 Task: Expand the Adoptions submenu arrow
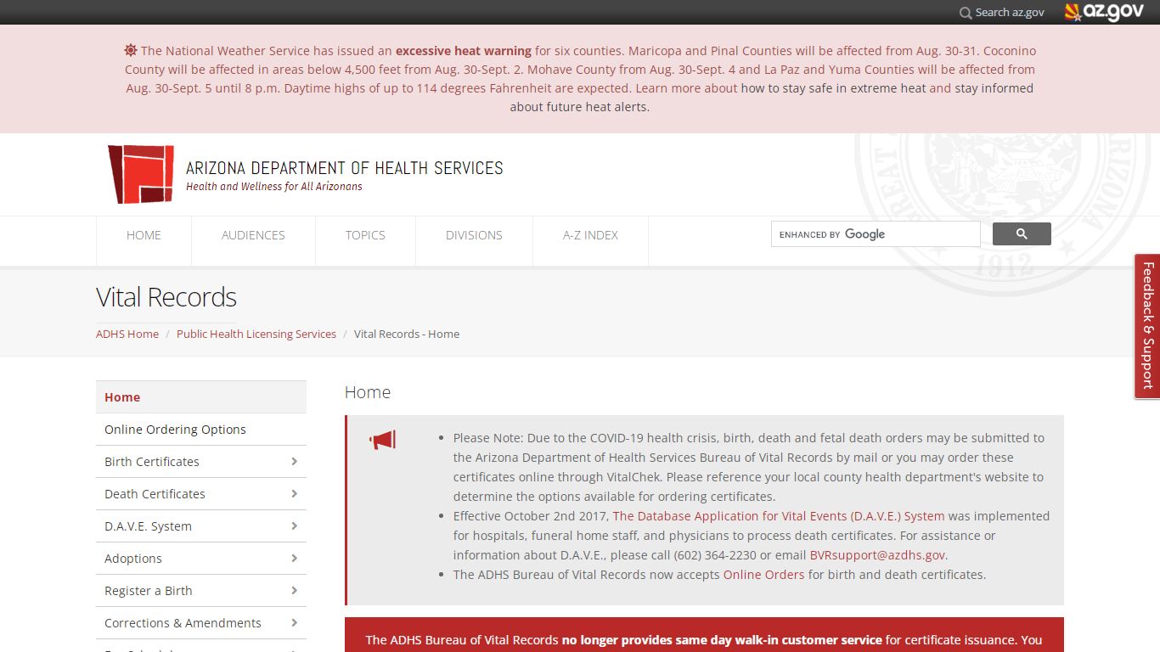click(x=294, y=558)
